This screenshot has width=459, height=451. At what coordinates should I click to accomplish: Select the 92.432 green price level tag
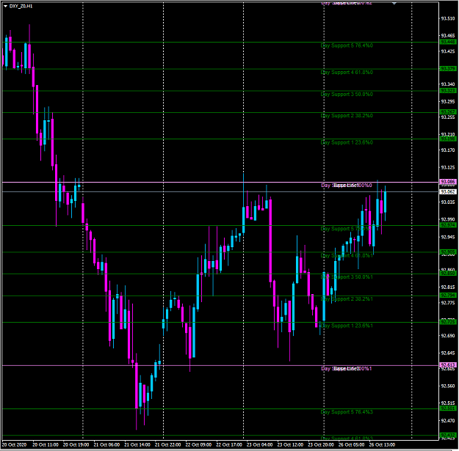[x=448, y=435]
